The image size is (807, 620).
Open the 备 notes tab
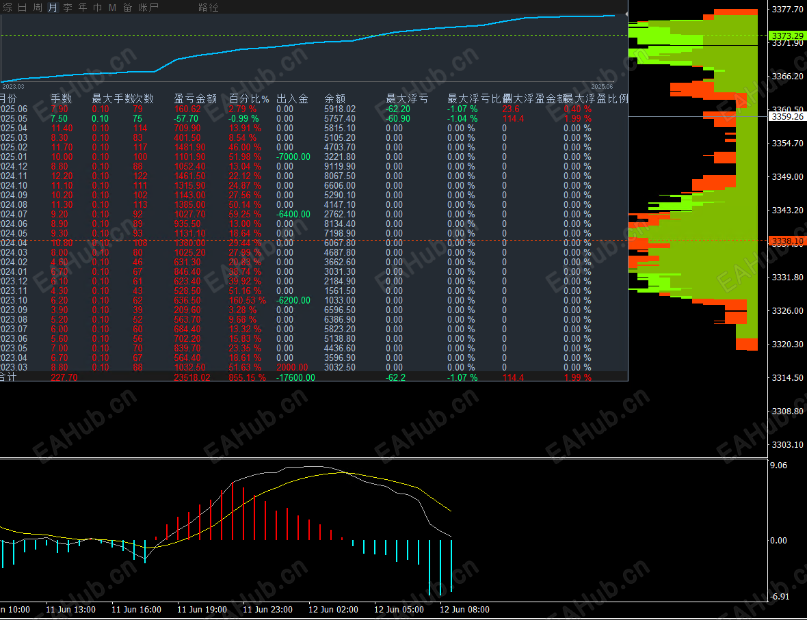click(x=128, y=8)
